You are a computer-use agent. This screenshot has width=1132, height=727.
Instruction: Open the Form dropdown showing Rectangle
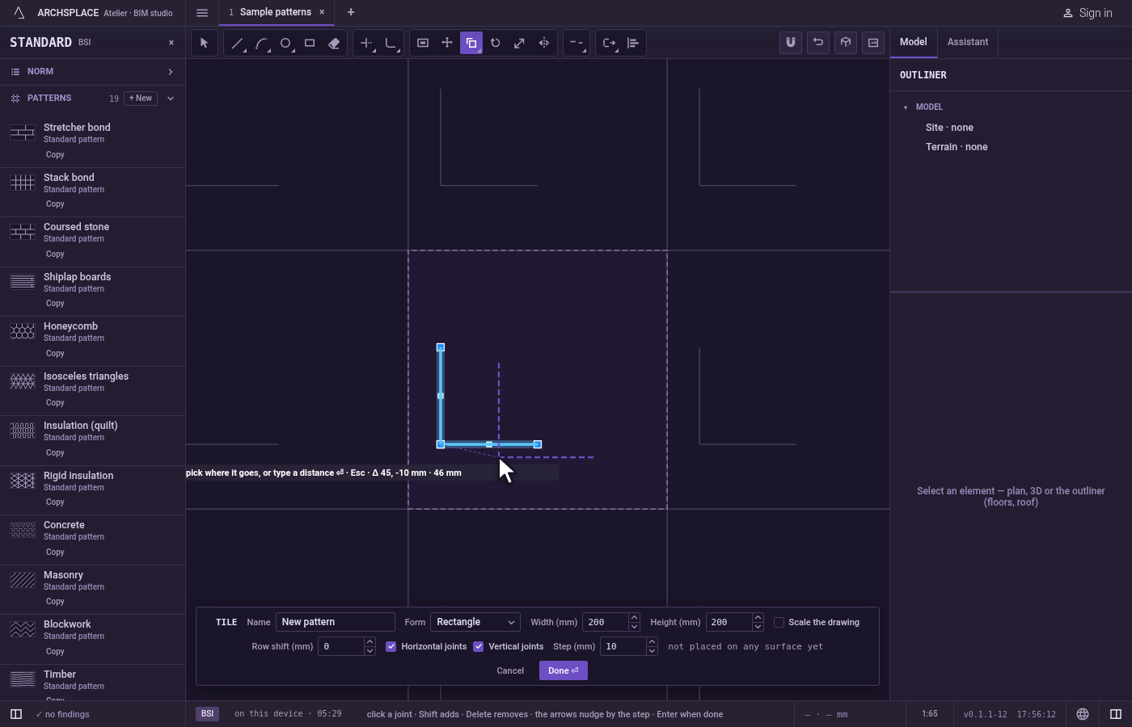point(475,622)
